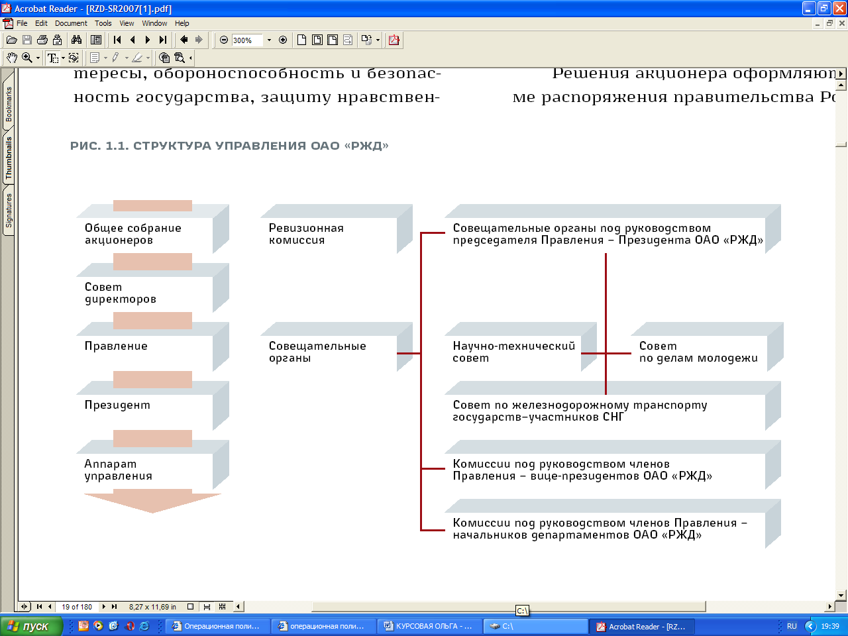The height and width of the screenshot is (636, 848).
Task: Open the Rotate View dropdown arrow
Action: click(x=378, y=40)
